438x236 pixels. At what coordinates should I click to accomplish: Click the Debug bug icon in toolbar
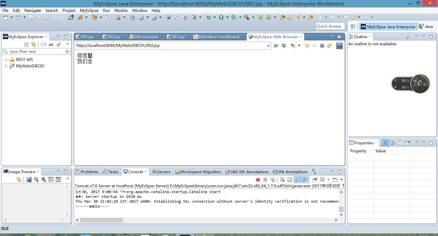click(x=209, y=17)
